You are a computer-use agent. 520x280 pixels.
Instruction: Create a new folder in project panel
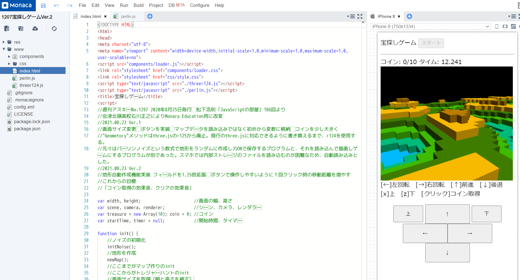click(21, 28)
